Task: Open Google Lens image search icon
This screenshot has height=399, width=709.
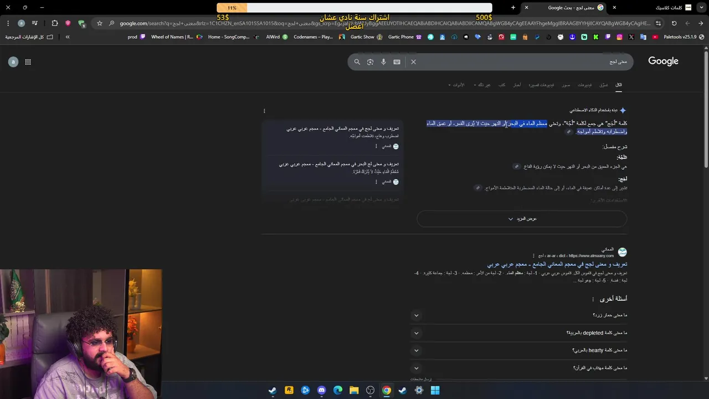Action: point(370,62)
